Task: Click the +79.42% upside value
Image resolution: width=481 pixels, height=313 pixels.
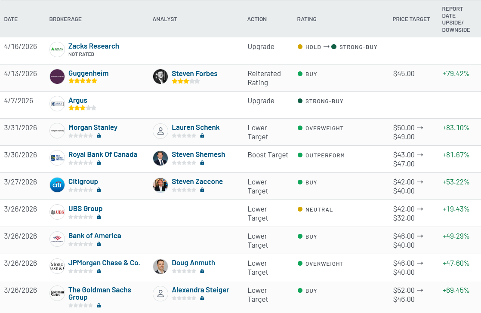Action: pyautogui.click(x=456, y=74)
